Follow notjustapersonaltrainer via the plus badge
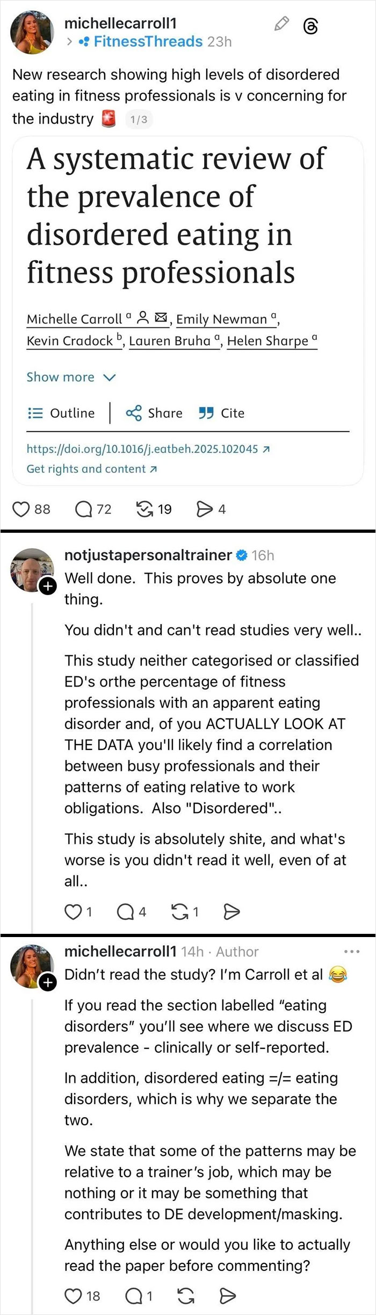 [47, 587]
